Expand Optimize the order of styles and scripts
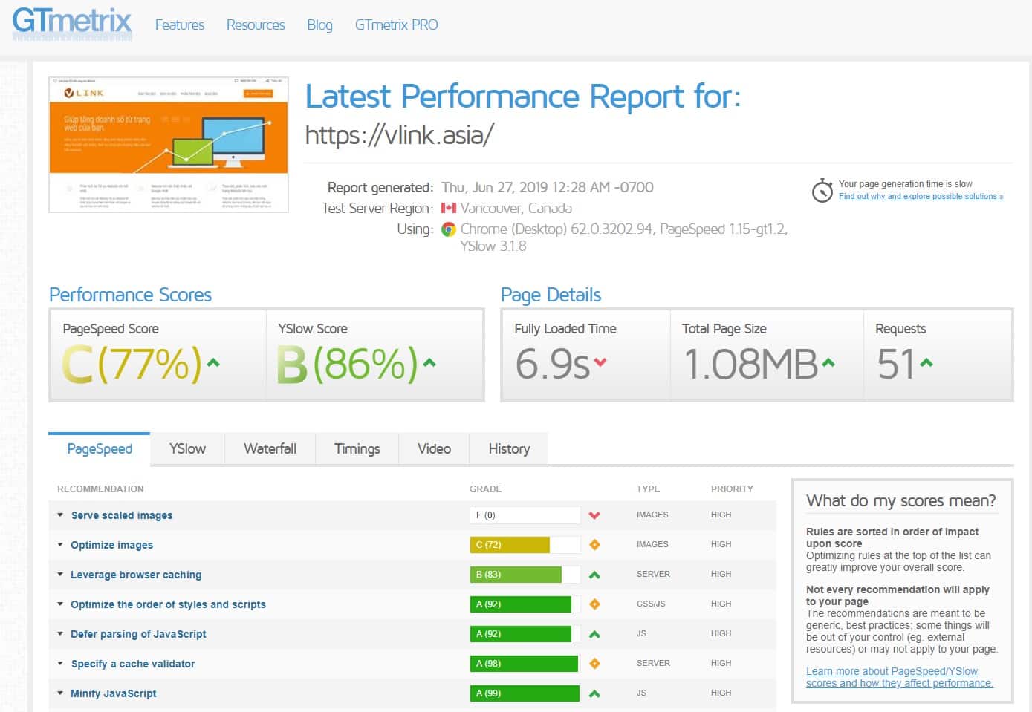Image resolution: width=1032 pixels, height=712 pixels. point(60,604)
